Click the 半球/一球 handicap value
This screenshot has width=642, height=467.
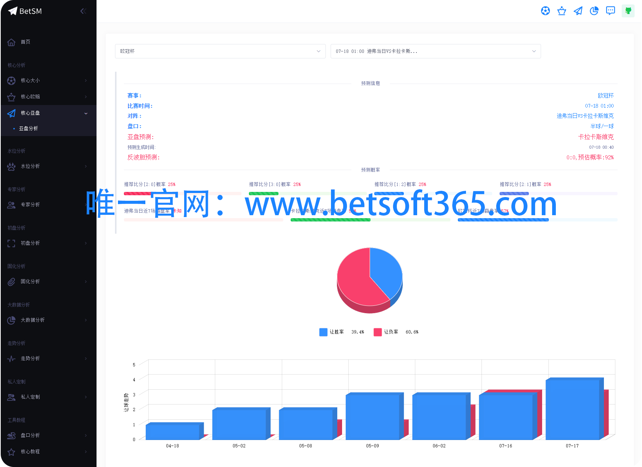pyautogui.click(x=602, y=126)
